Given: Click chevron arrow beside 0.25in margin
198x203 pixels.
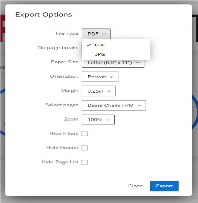Looking at the screenshot, I should click(x=109, y=91).
